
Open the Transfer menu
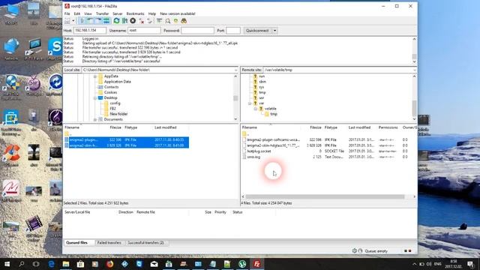(x=102, y=13)
